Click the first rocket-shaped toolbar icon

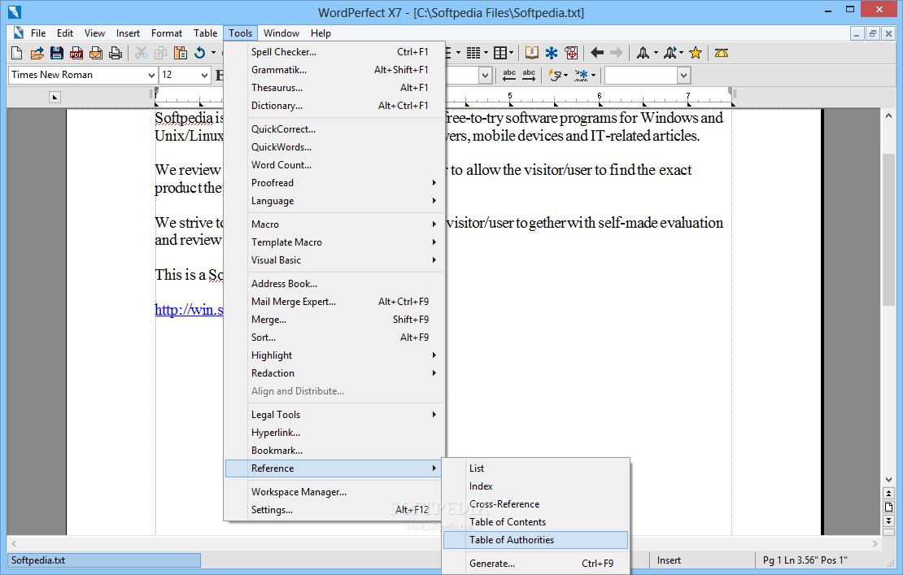pos(643,53)
